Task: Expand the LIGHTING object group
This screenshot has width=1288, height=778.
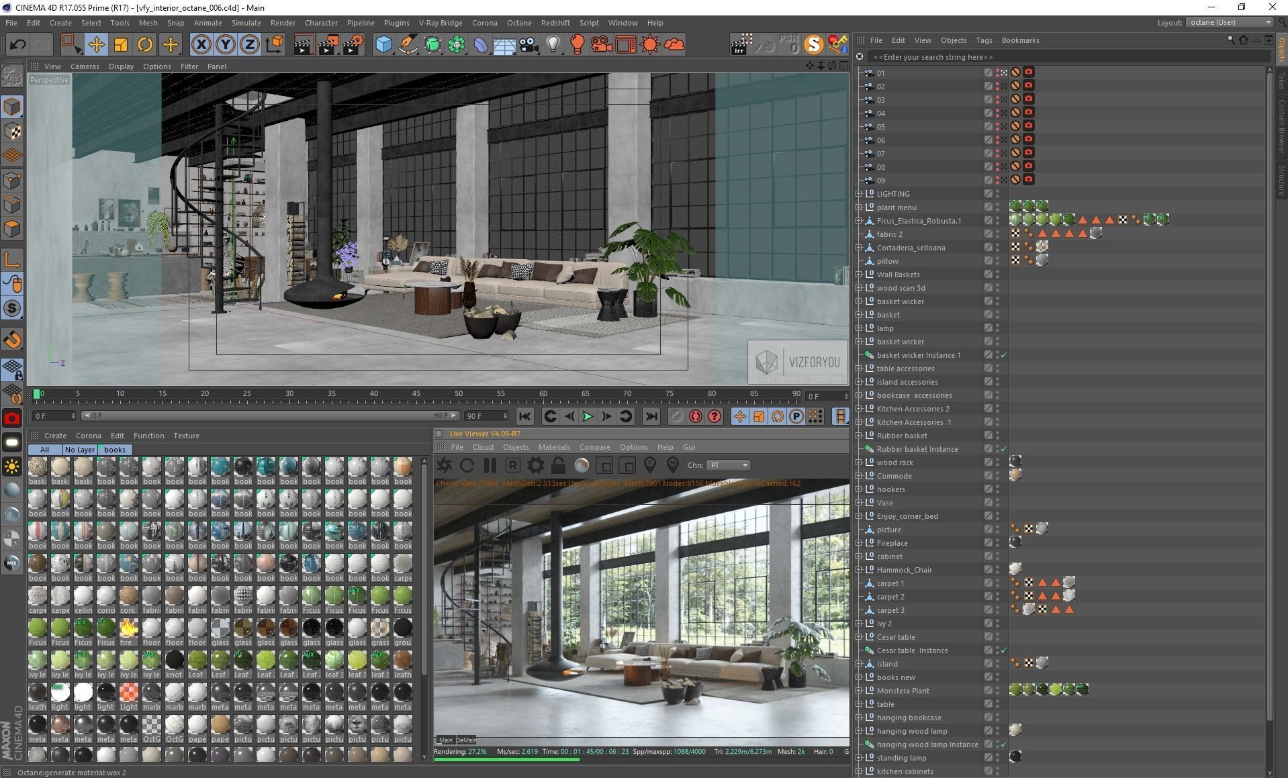Action: 859,194
